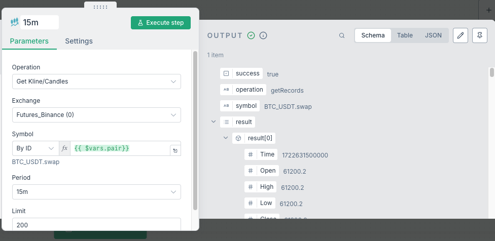This screenshot has width=495, height=241.
Task: Switch output view to Schema
Action: click(373, 35)
